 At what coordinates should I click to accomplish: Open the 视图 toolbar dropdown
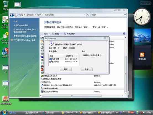click(x=57, y=34)
